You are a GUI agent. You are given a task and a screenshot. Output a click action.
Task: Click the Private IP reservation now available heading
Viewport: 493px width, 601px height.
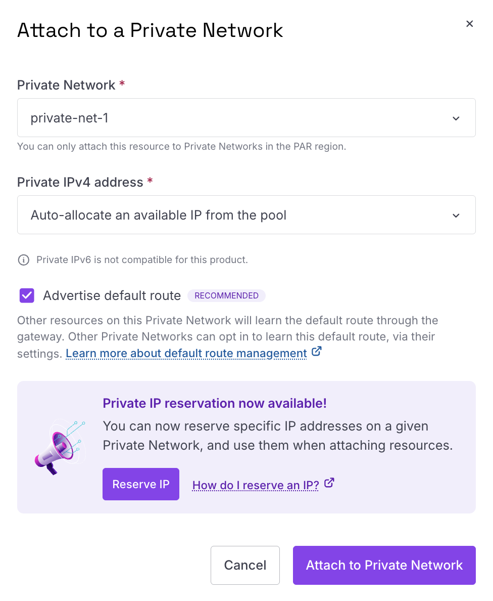click(x=215, y=403)
